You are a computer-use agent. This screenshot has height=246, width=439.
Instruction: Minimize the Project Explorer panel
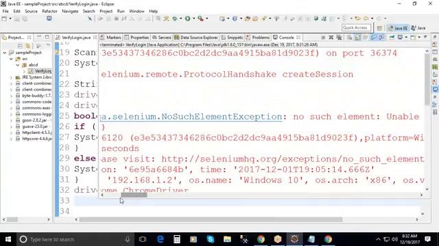click(39, 37)
